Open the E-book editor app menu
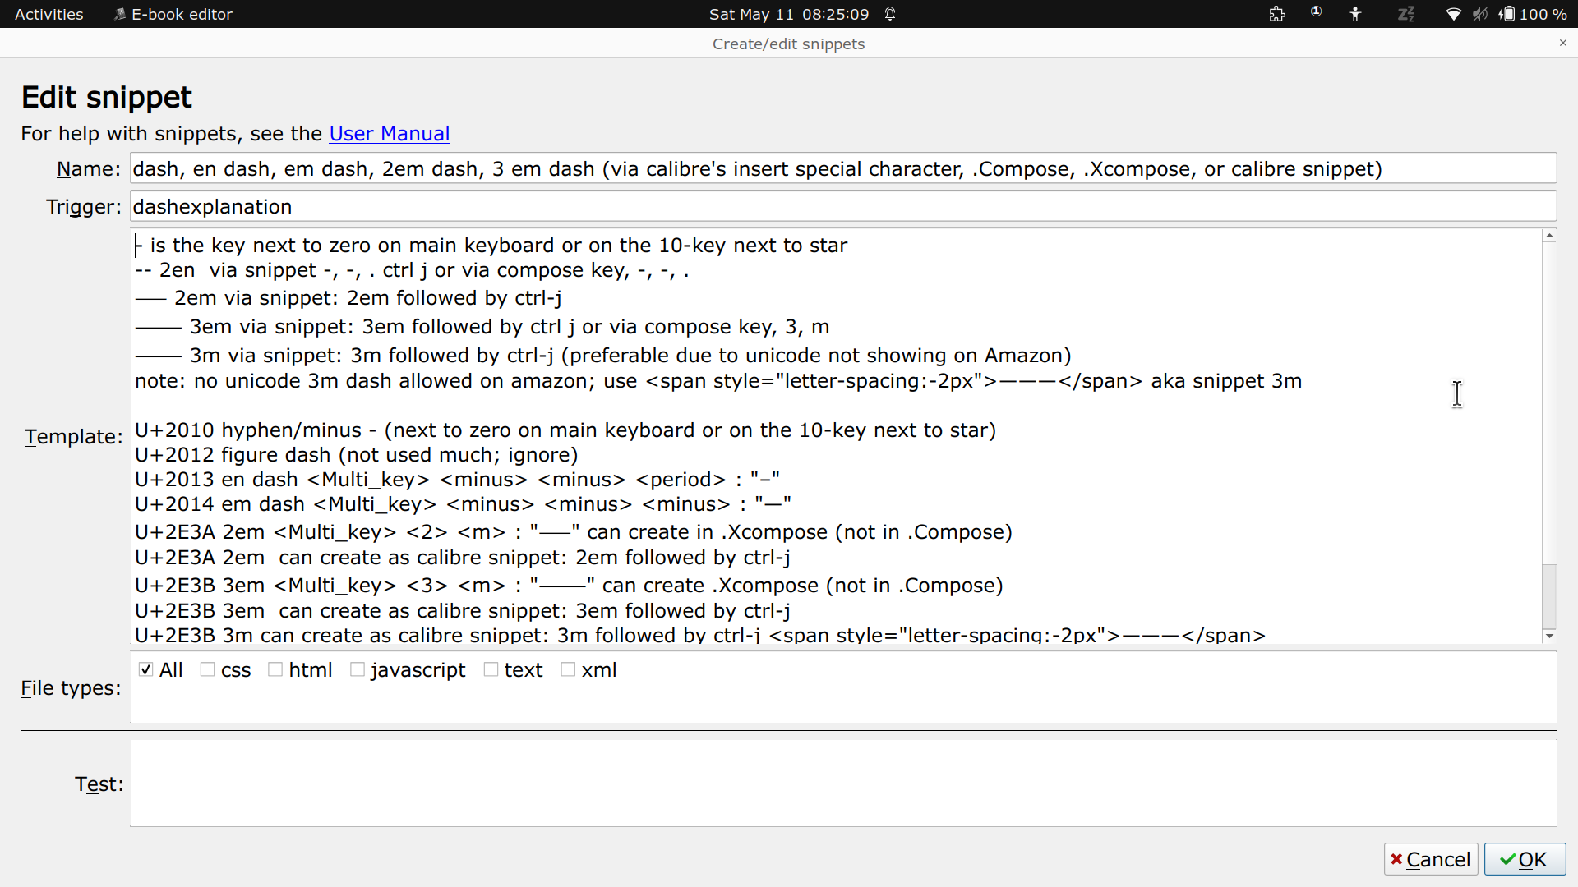 tap(173, 14)
